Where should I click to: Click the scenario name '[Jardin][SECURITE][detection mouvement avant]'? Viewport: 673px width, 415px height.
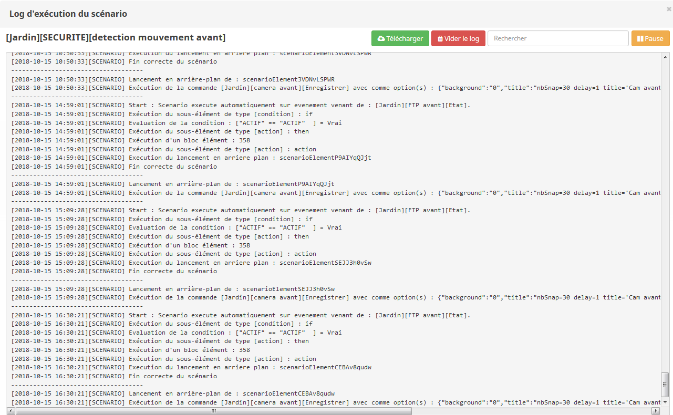(x=116, y=37)
